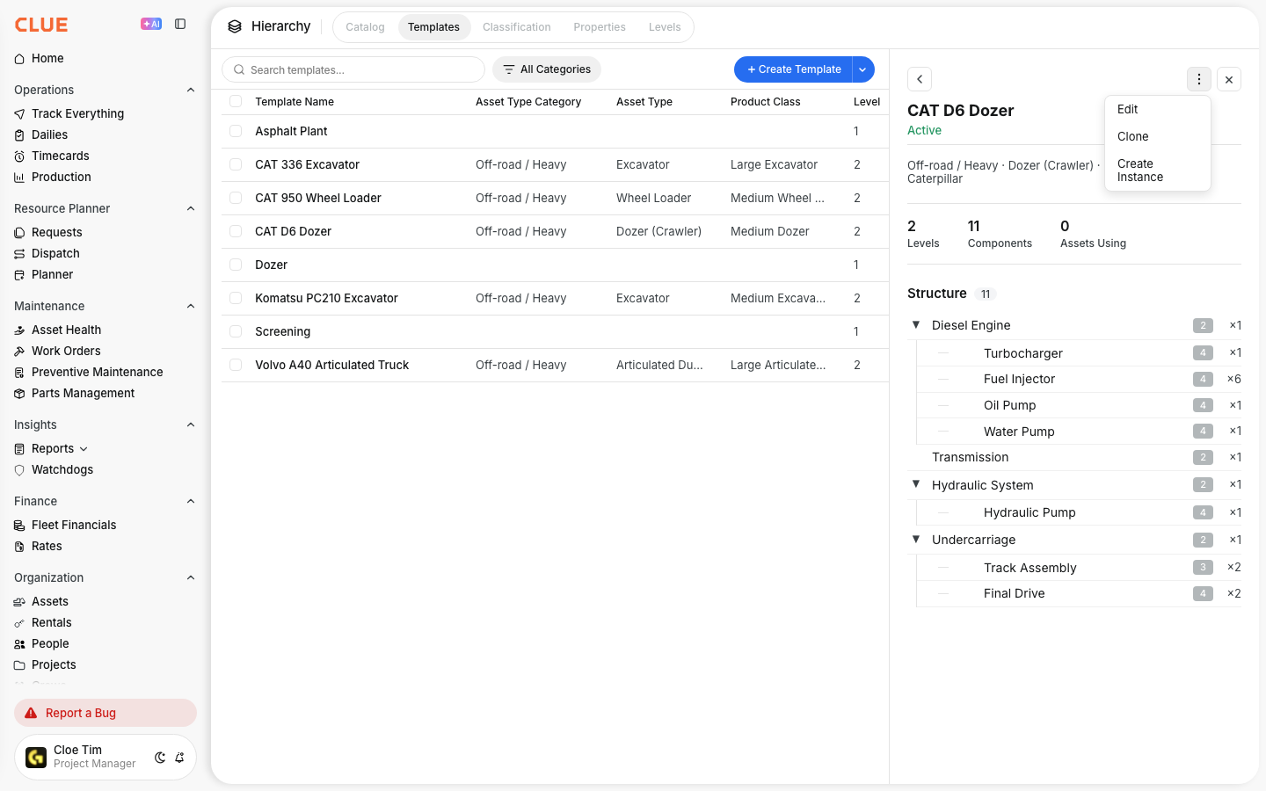
Task: Open Rentals page
Action: [x=51, y=622]
